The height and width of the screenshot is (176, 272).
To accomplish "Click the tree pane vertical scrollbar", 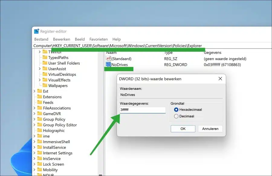I will (100, 112).
